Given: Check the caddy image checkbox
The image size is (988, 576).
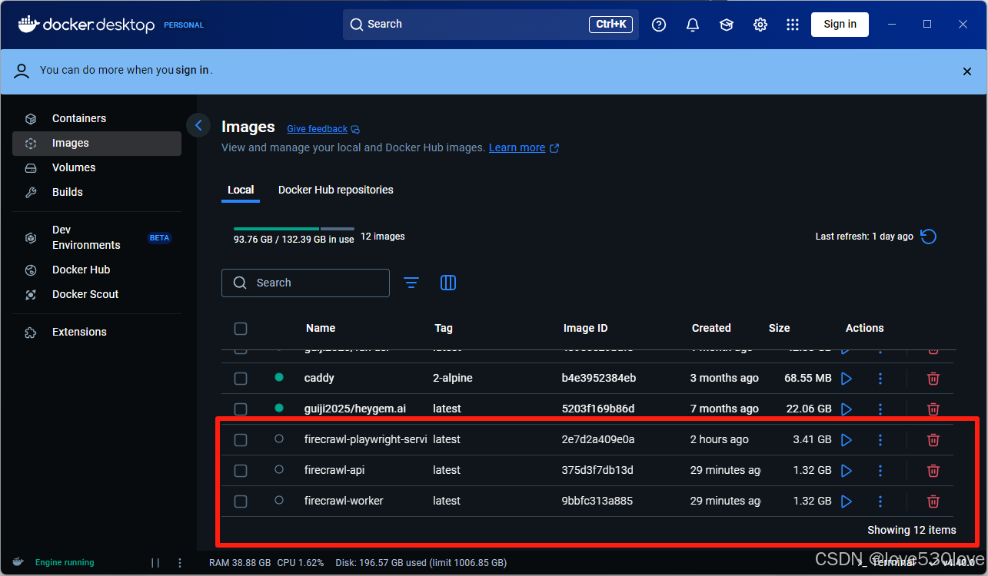Looking at the screenshot, I should [241, 379].
